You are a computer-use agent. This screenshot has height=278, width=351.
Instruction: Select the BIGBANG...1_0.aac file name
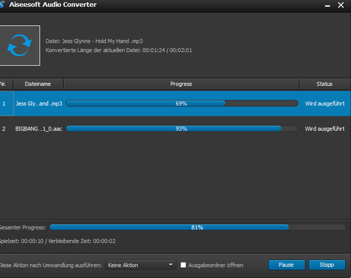coord(38,129)
